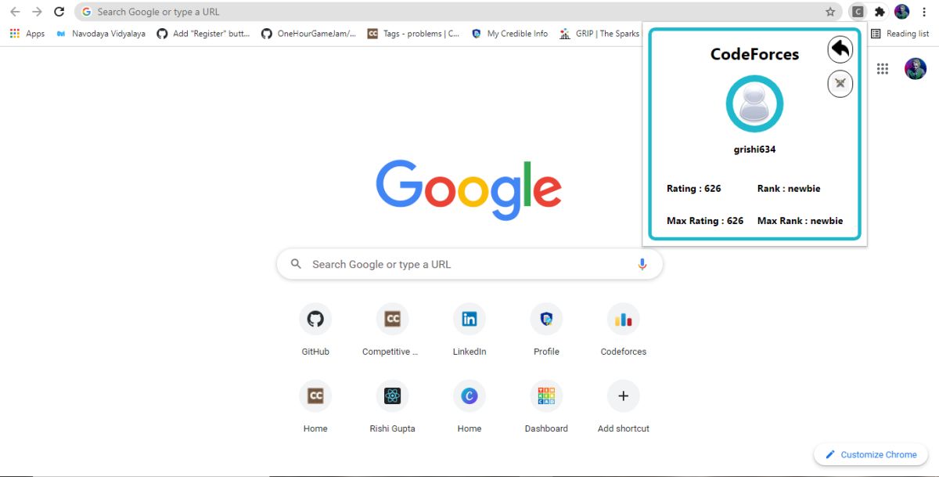The height and width of the screenshot is (477, 939).
Task: Open the CodeForces extension icon in toolbar
Action: click(x=858, y=12)
